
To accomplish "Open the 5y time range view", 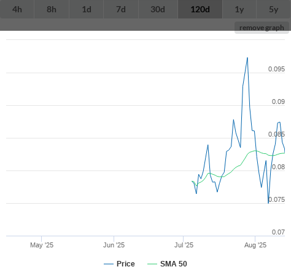I will 274,9.
